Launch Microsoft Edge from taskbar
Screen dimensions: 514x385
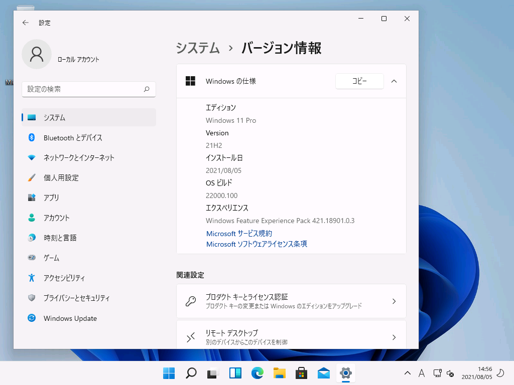click(258, 373)
